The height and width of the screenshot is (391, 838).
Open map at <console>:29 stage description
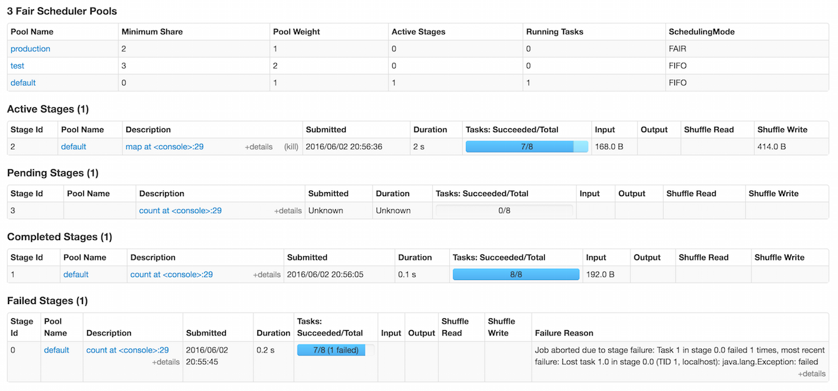164,147
